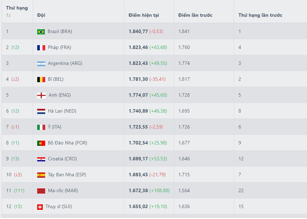Click the Morocco flag icon
307x219 pixels.
(x=41, y=191)
